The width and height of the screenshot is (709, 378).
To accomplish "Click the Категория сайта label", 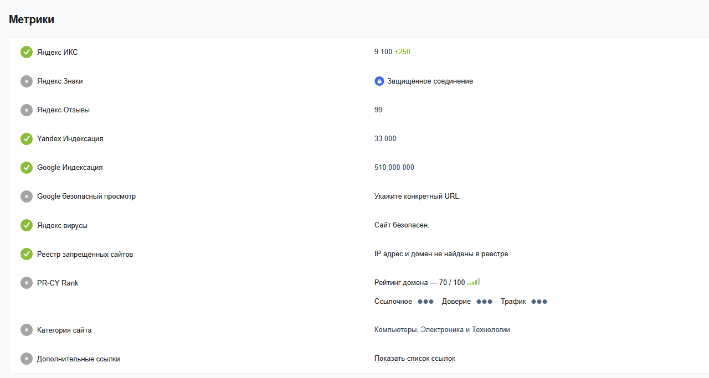I will [64, 330].
